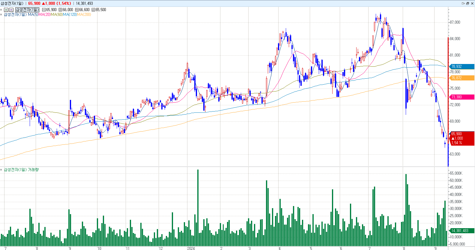This screenshot has height=250, width=475.
Task: Close the price info row with X
Action: (x=1, y=10)
